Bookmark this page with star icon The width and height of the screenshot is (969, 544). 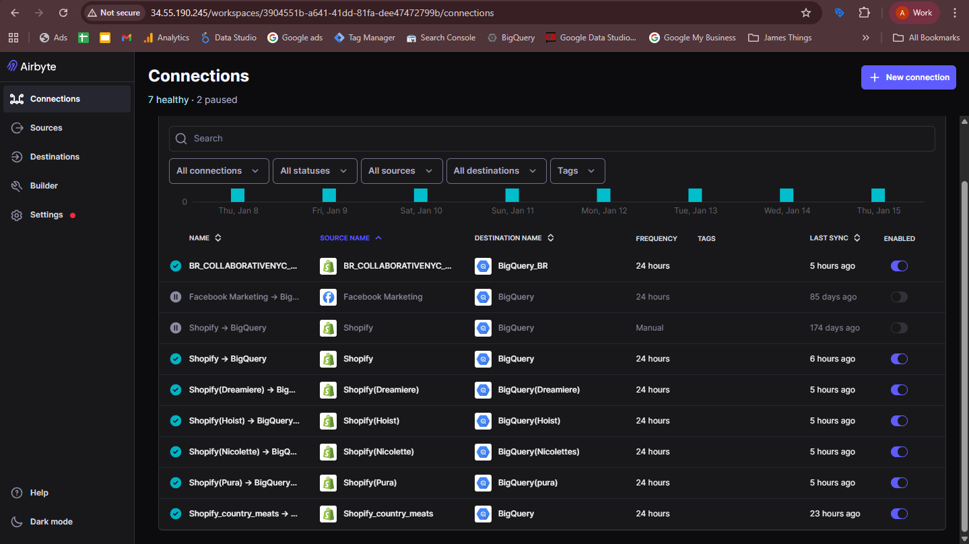[x=806, y=13]
